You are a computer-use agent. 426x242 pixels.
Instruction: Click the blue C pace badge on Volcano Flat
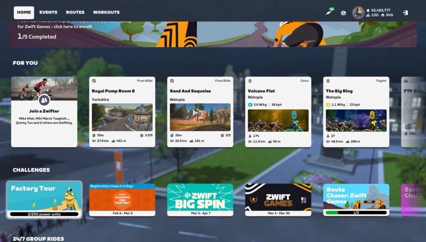tap(250, 105)
